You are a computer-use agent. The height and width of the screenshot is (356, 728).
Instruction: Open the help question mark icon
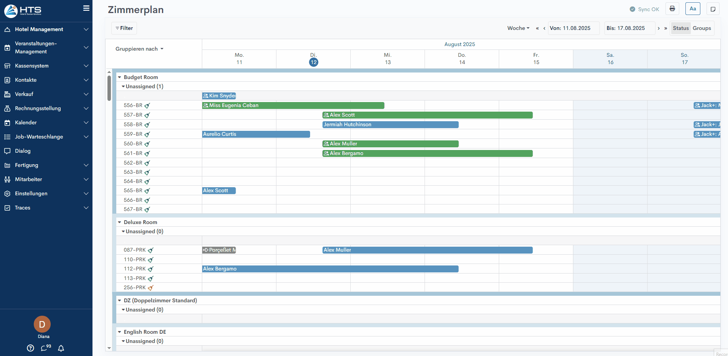31,348
